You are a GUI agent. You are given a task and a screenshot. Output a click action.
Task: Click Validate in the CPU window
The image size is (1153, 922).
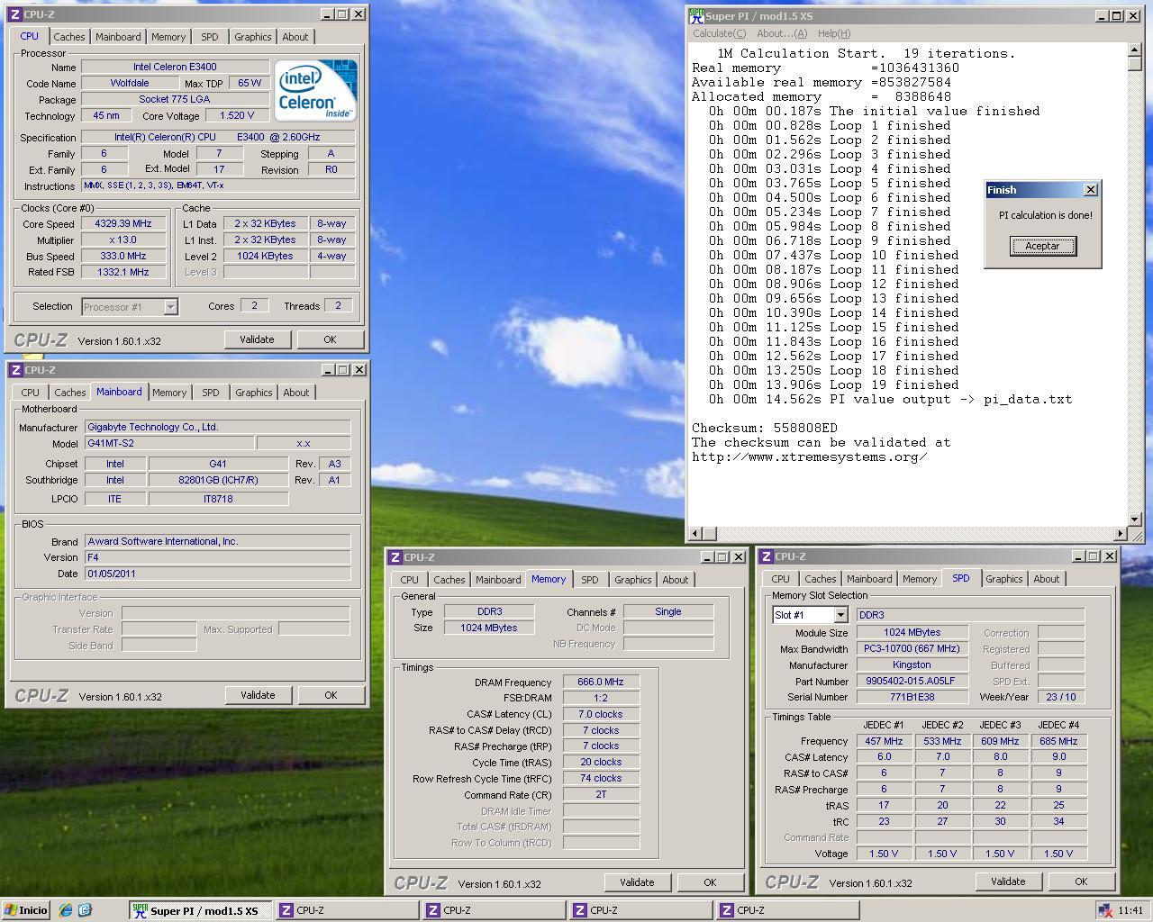257,339
